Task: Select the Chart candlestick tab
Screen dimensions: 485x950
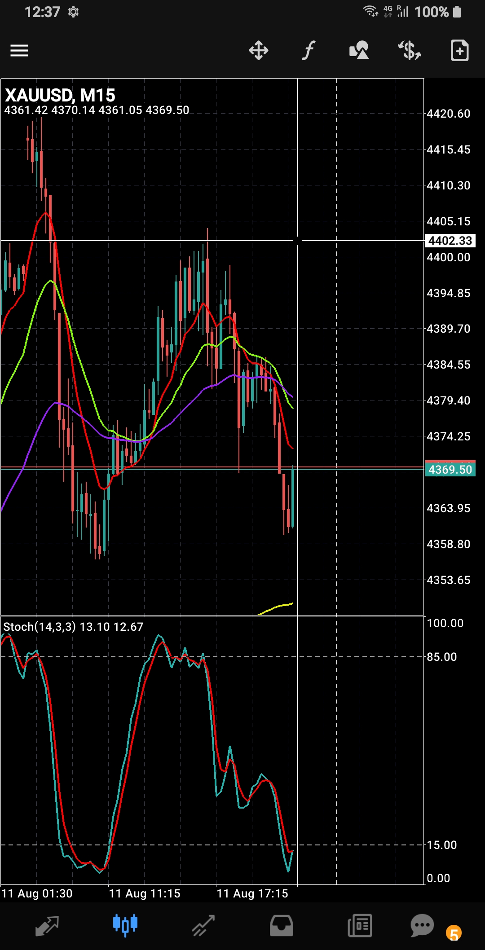Action: pos(125,925)
